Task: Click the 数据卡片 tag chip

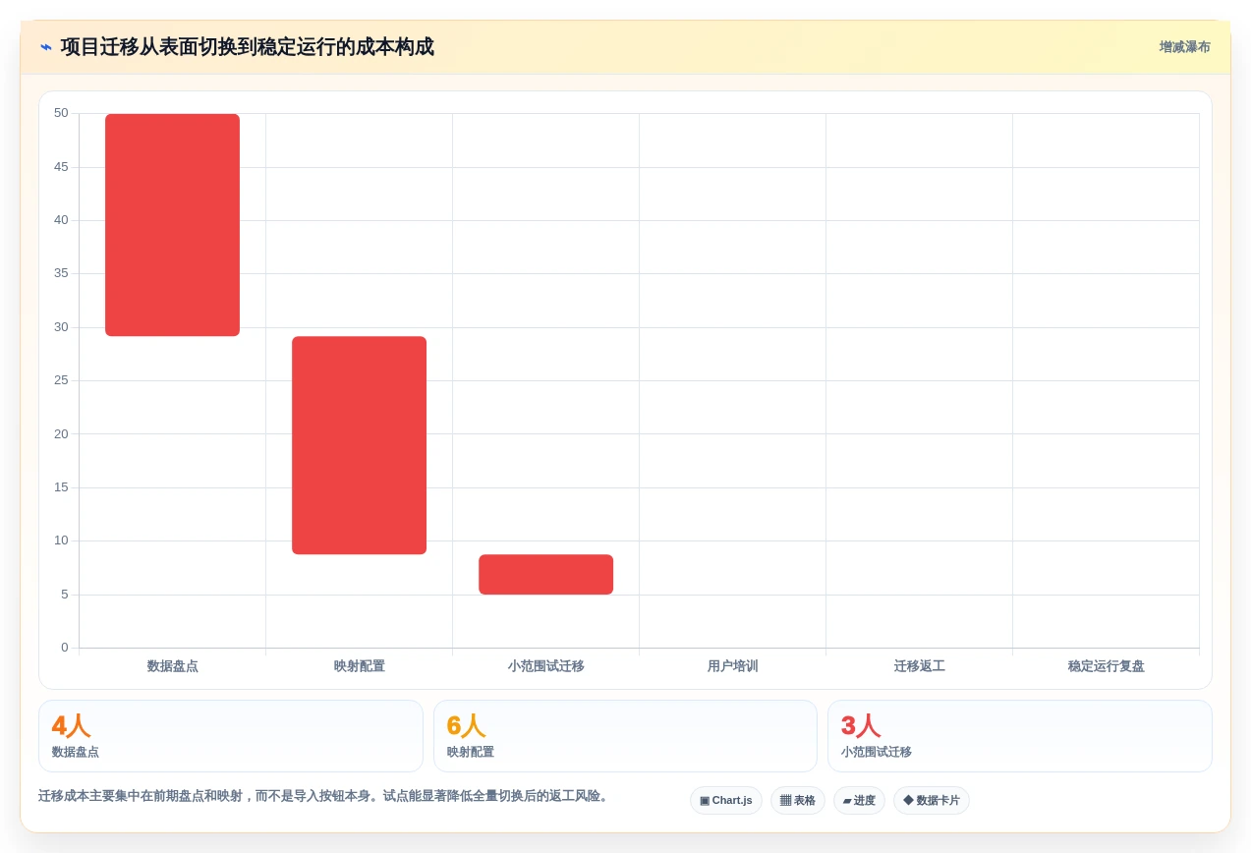Action: click(x=931, y=800)
